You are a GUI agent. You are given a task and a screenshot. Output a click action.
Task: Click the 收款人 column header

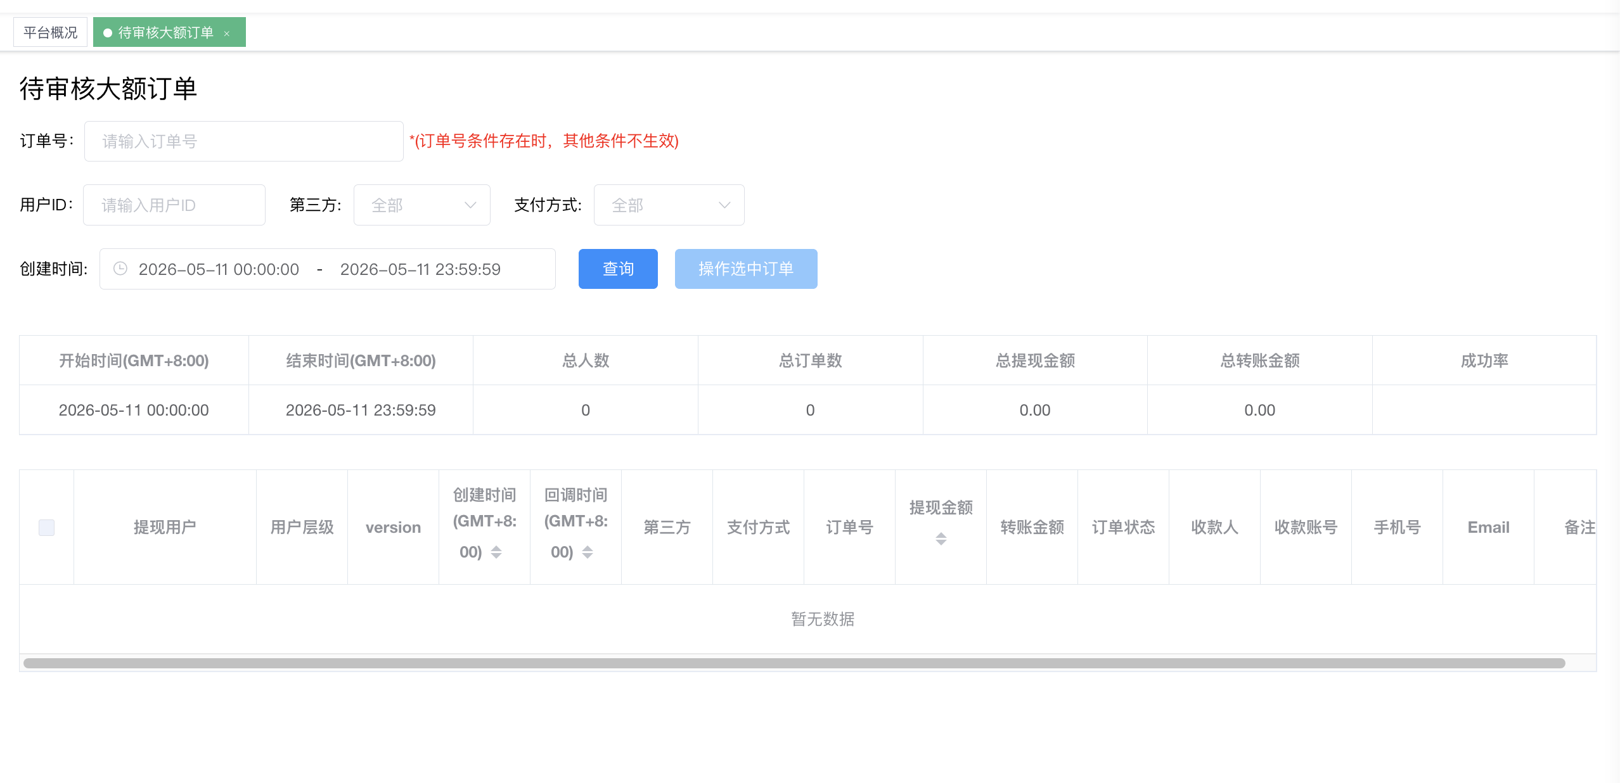(x=1215, y=527)
